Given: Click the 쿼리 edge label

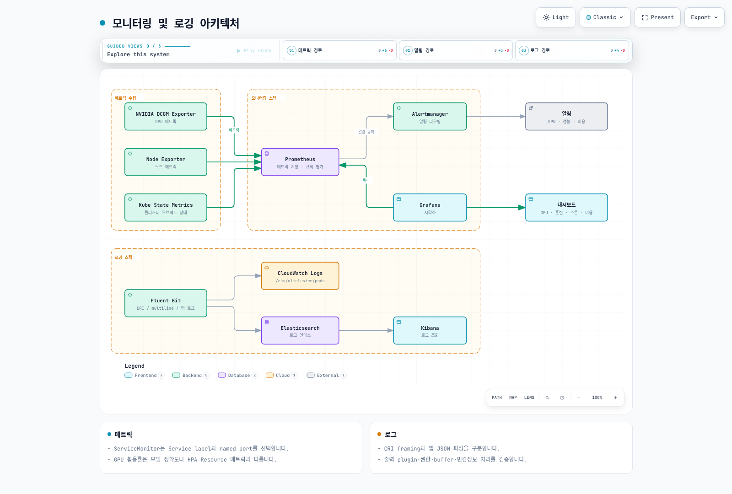Looking at the screenshot, I should point(366,180).
